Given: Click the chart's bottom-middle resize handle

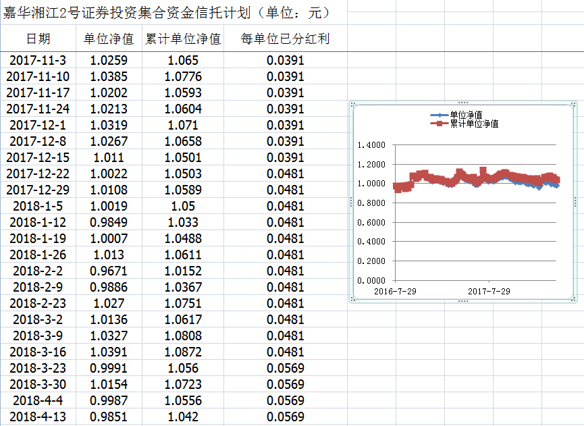Looking at the screenshot, I should 463,302.
